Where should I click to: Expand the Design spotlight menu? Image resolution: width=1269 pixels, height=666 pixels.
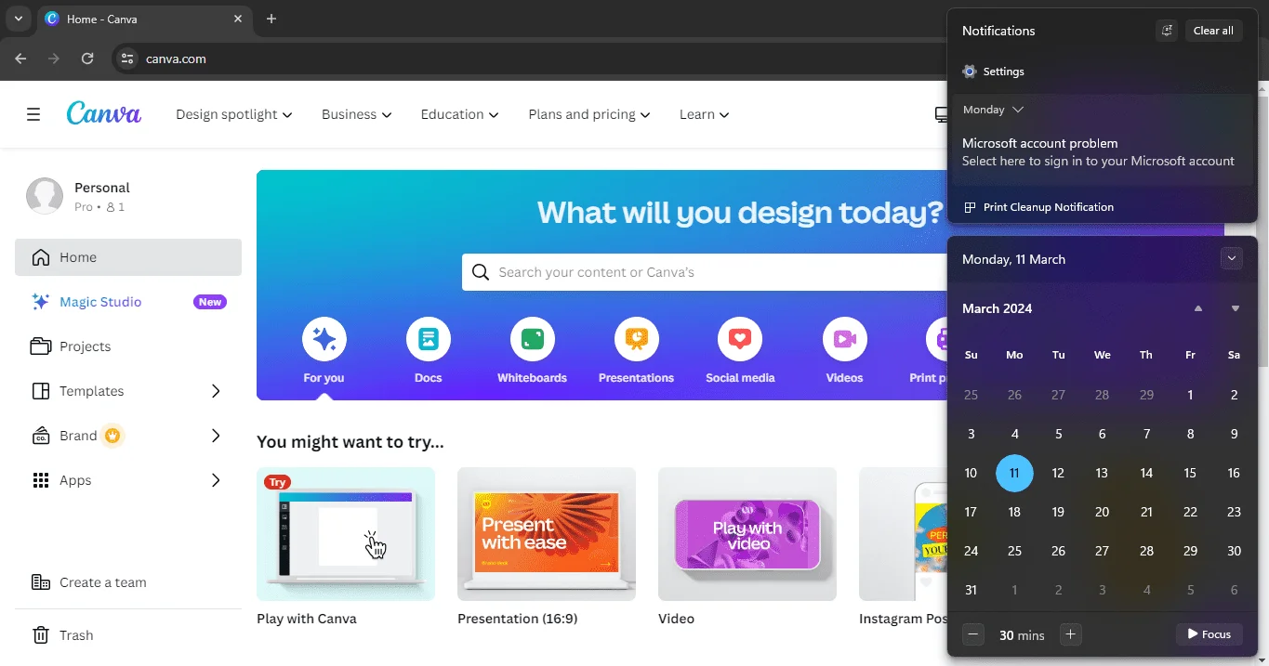pos(234,114)
